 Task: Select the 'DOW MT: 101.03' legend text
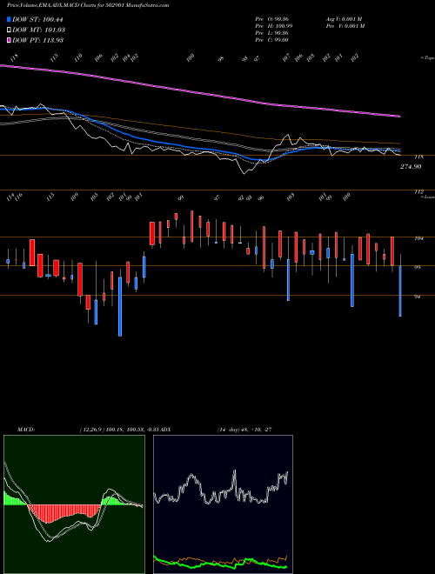coord(39,30)
